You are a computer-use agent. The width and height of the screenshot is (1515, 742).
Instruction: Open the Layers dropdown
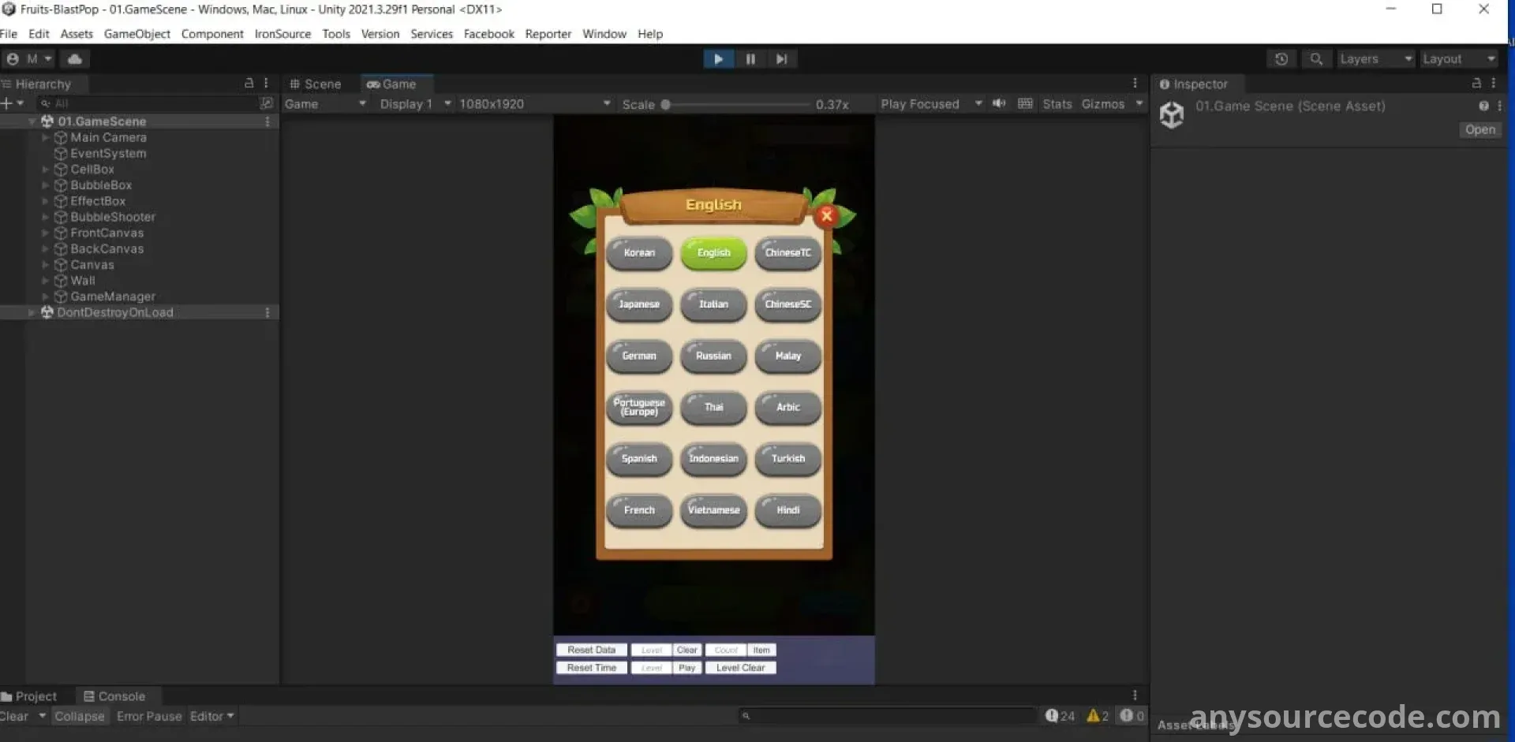[x=1375, y=59]
